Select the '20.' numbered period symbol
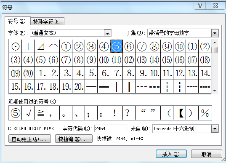The width and height of the screenshot is (226, 163). click(79, 86)
